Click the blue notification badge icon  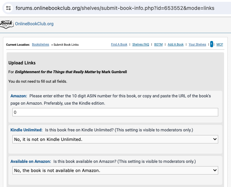tap(212, 44)
